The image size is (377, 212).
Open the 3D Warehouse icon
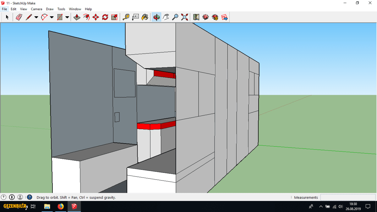pos(206,17)
